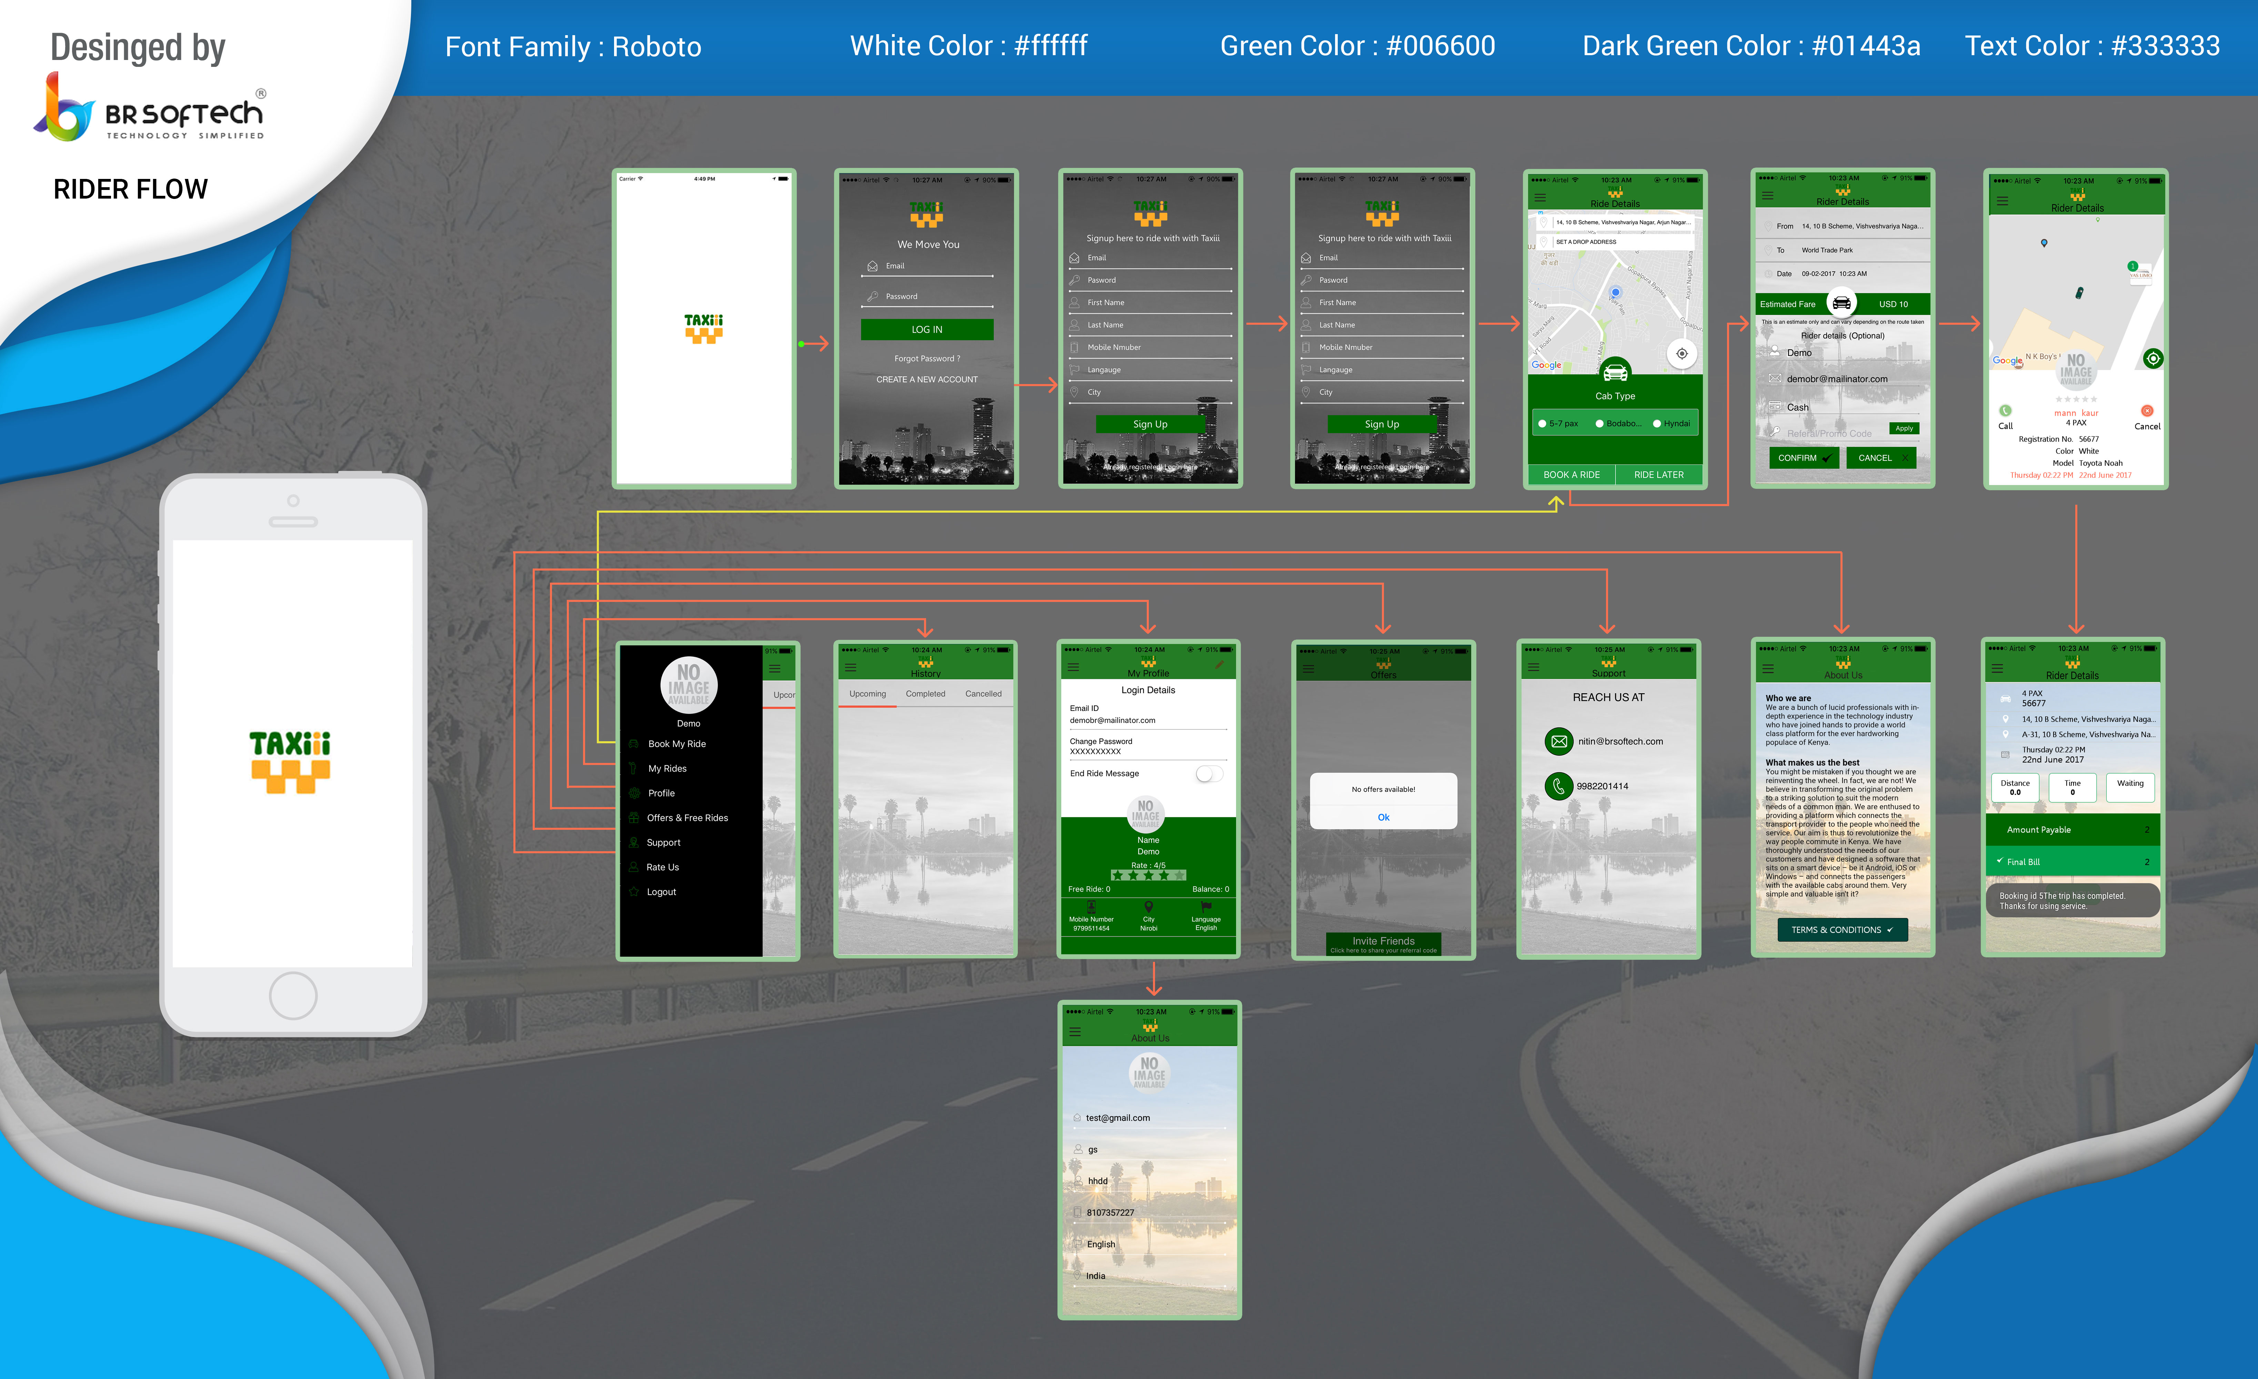Click the Invite Friends banner
Screen dimensions: 2258x1379
tap(1383, 945)
